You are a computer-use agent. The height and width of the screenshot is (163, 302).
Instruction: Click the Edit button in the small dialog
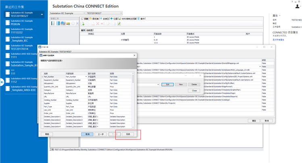(168, 85)
